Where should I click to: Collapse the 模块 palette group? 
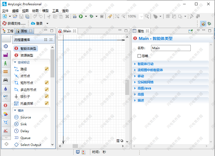15,110
